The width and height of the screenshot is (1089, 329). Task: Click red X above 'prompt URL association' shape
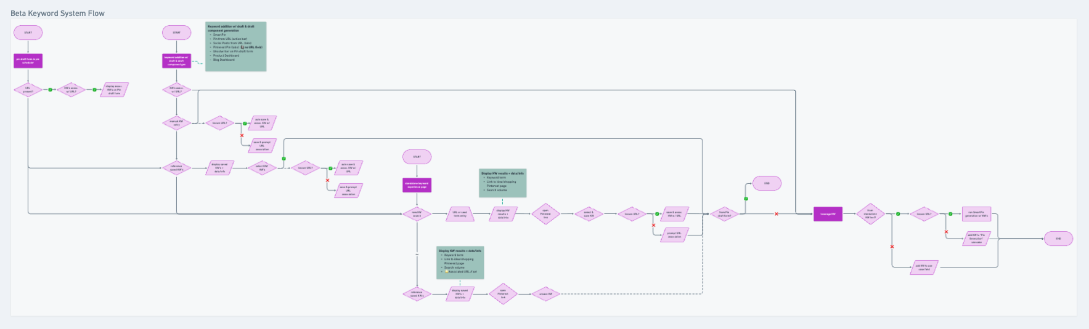654,225
